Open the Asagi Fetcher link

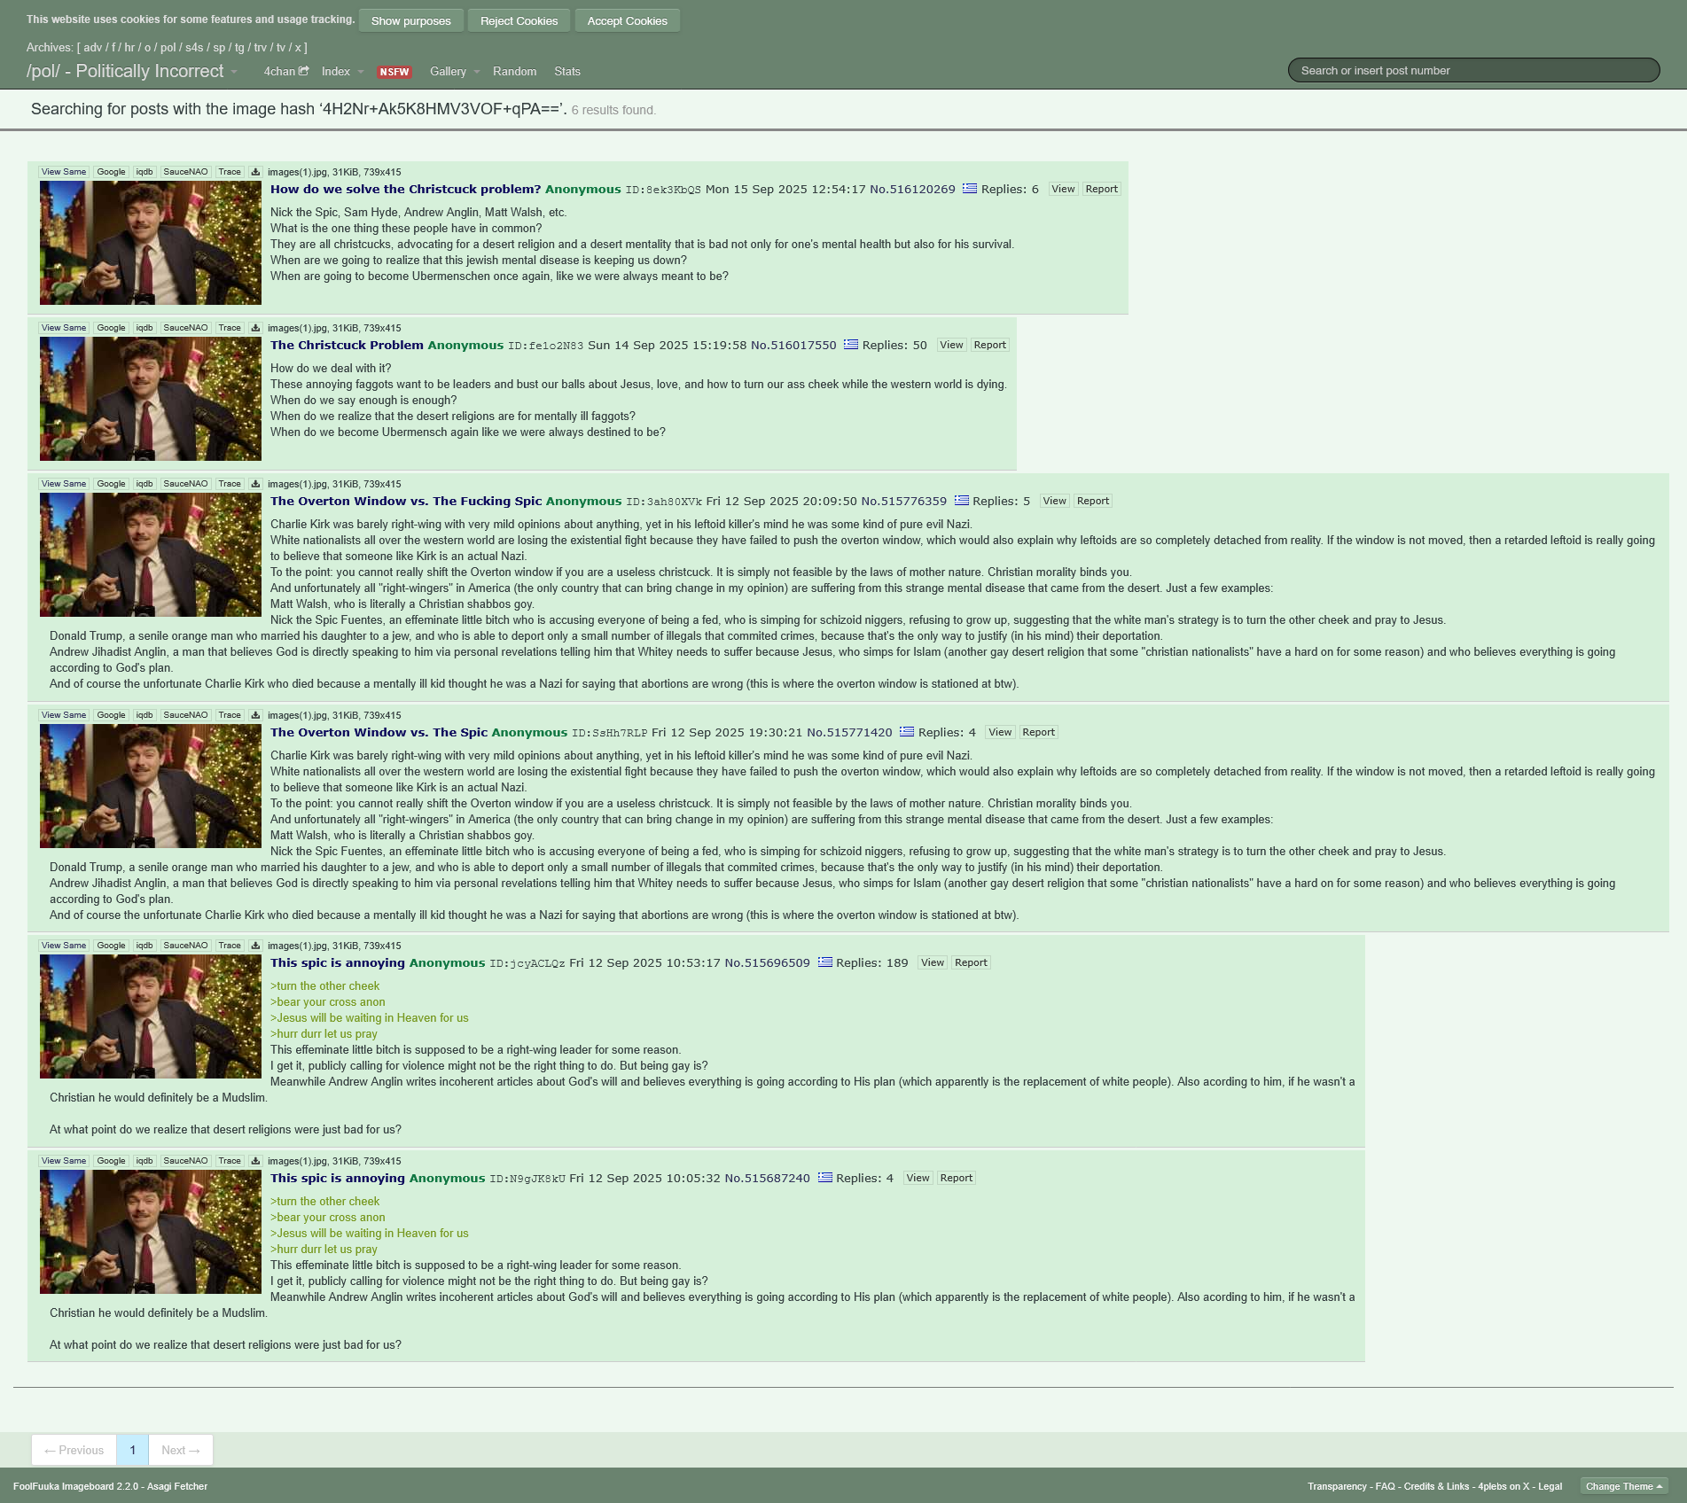click(177, 1486)
